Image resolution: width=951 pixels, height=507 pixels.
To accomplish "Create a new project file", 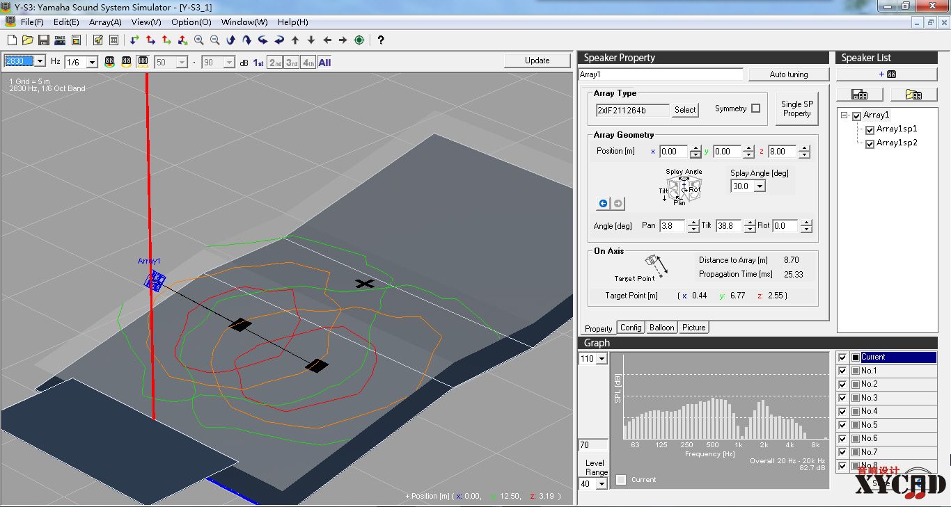I will 12,40.
